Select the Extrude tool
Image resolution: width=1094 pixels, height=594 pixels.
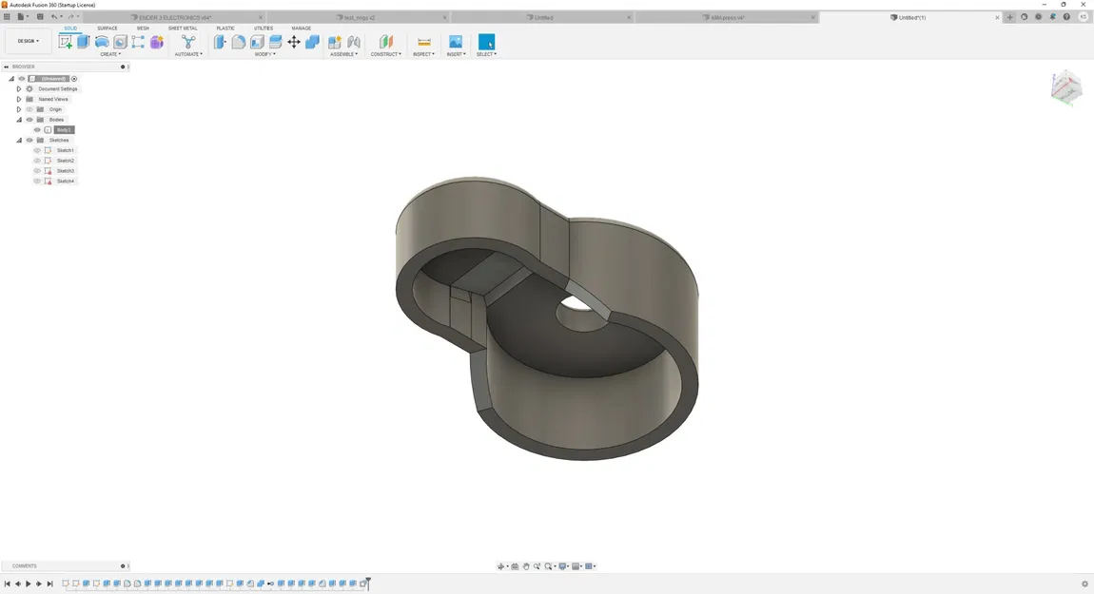pyautogui.click(x=84, y=42)
